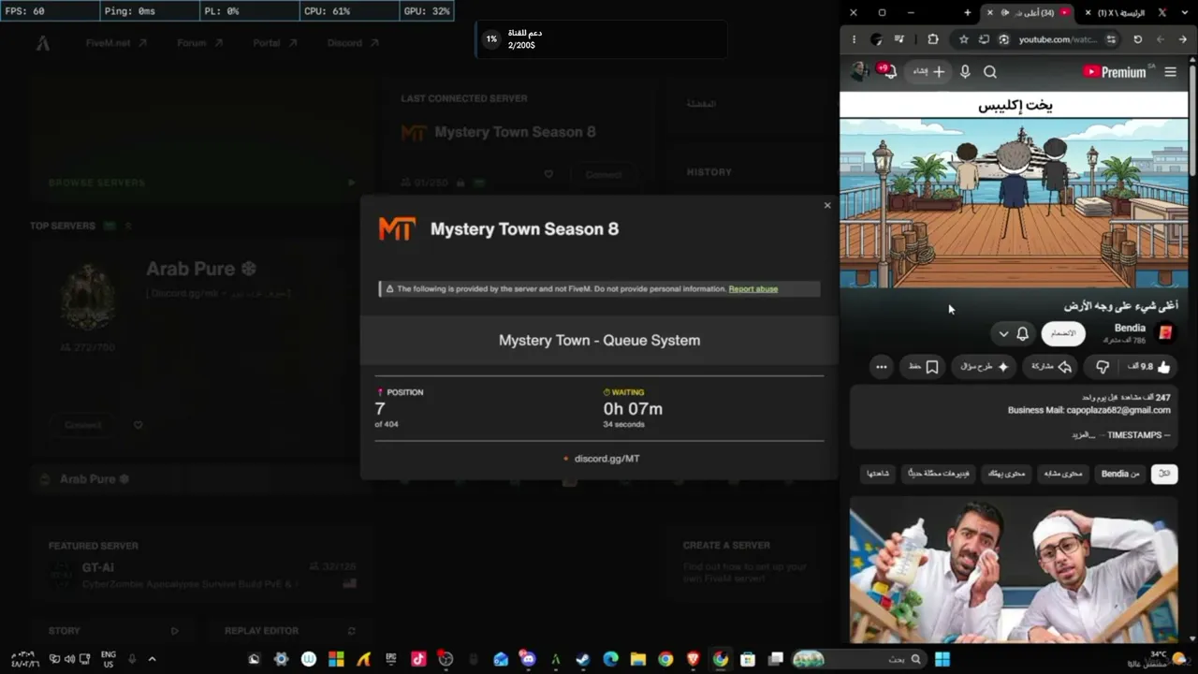Open Windows Start button on taskbar

click(942, 659)
